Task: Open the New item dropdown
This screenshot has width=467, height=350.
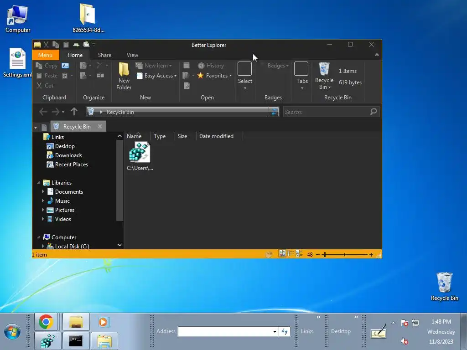Action: point(154,66)
